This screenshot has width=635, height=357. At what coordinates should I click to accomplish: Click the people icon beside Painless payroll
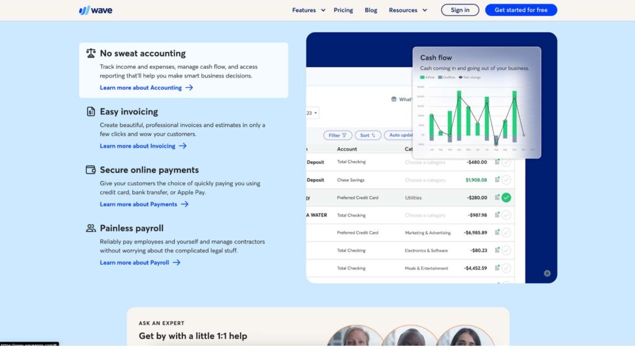pyautogui.click(x=91, y=228)
